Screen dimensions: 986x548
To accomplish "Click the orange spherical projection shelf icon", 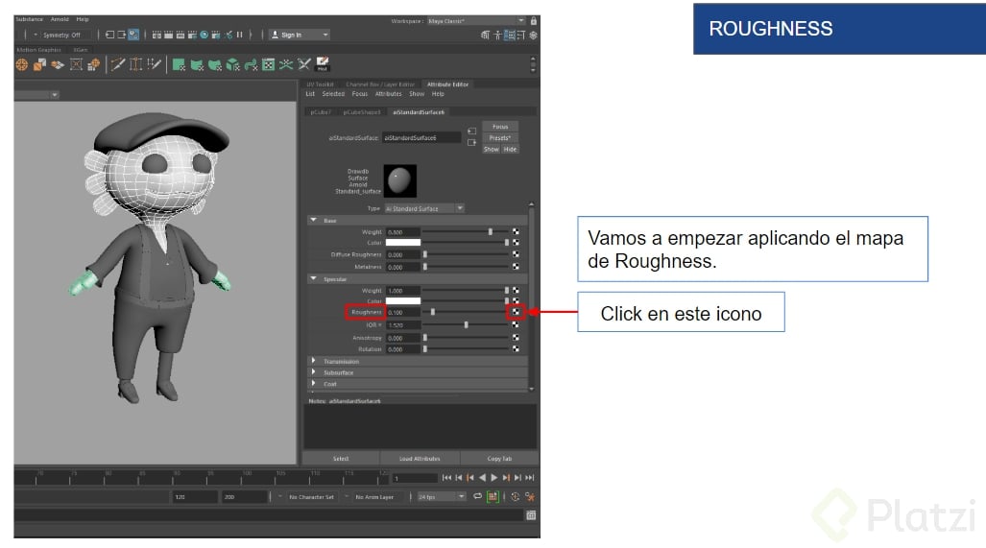I will [x=22, y=64].
